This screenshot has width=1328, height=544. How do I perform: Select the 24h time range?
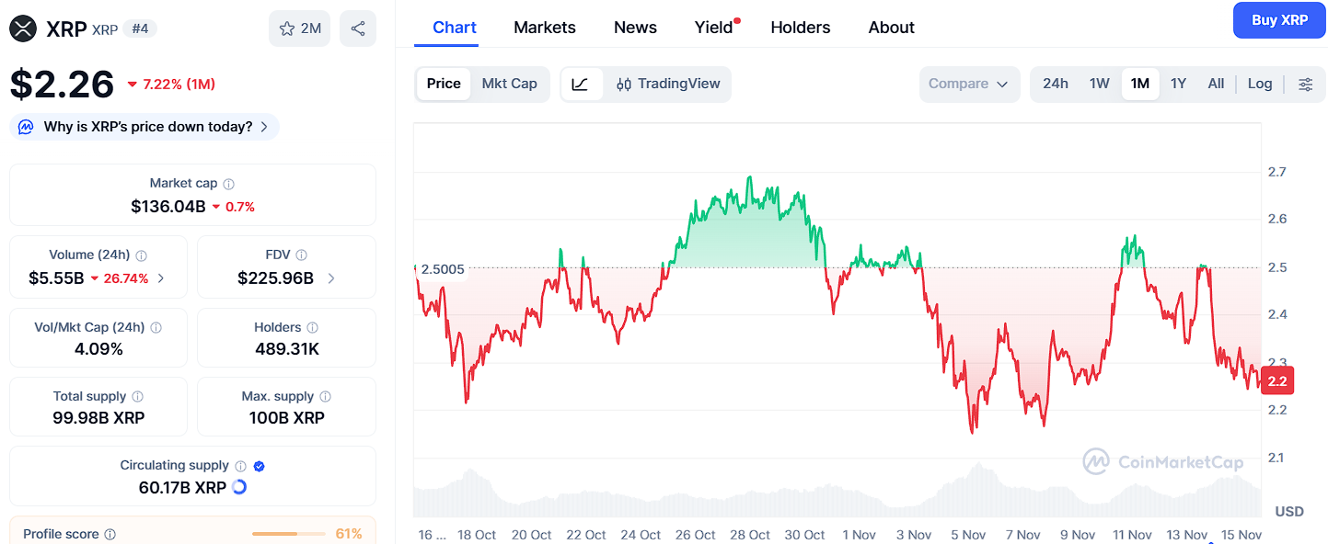tap(1055, 84)
